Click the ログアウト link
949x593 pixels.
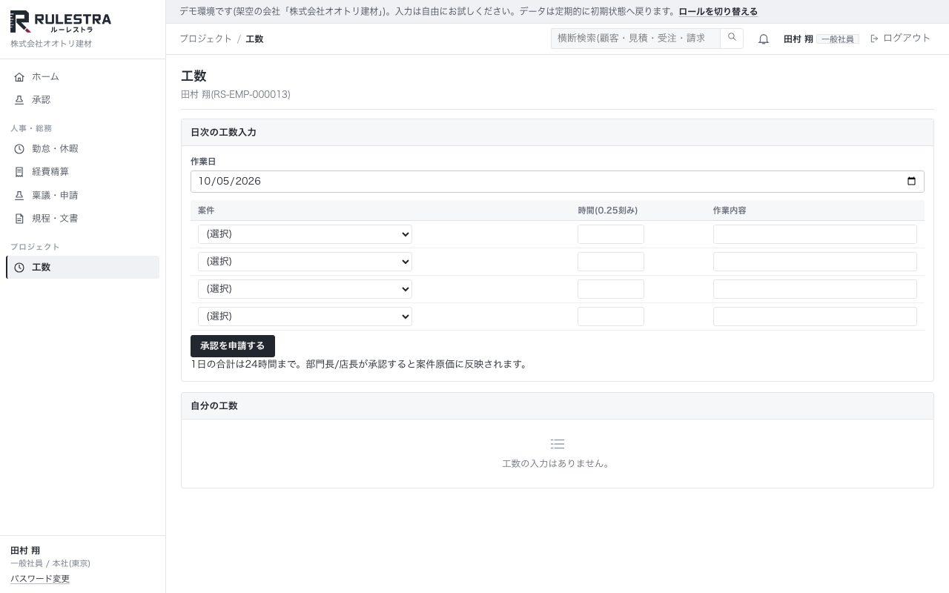(900, 39)
